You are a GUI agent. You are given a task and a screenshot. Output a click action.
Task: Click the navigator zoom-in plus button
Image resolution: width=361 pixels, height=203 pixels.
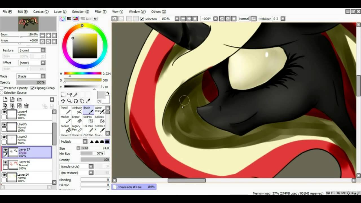tap(48, 36)
